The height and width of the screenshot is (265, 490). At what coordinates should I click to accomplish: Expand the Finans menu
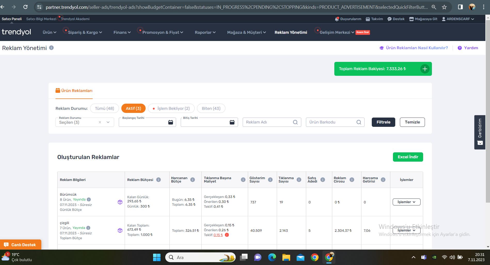point(122,32)
